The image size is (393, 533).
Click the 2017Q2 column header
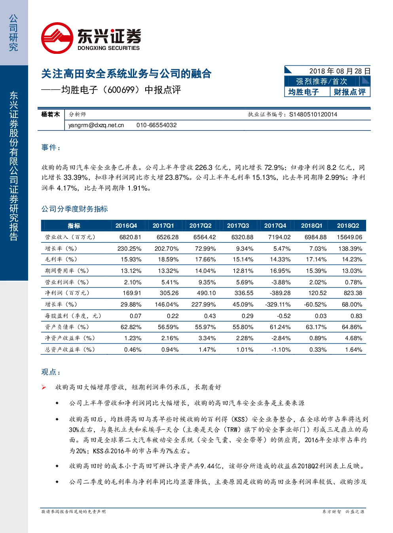pyautogui.click(x=201, y=226)
